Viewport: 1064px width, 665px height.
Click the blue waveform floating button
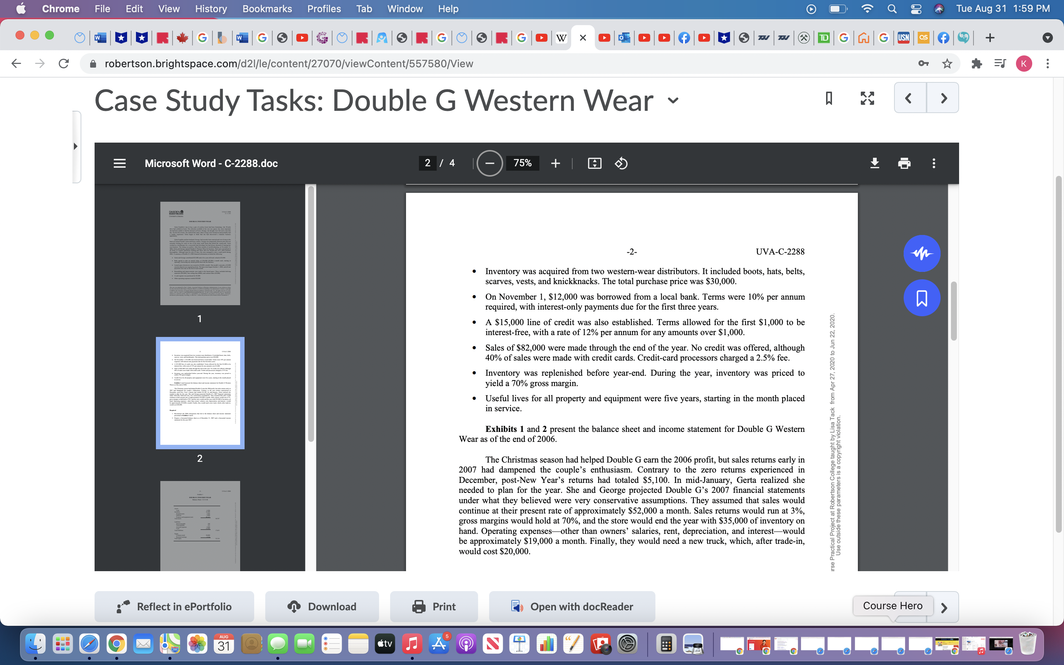pyautogui.click(x=921, y=253)
